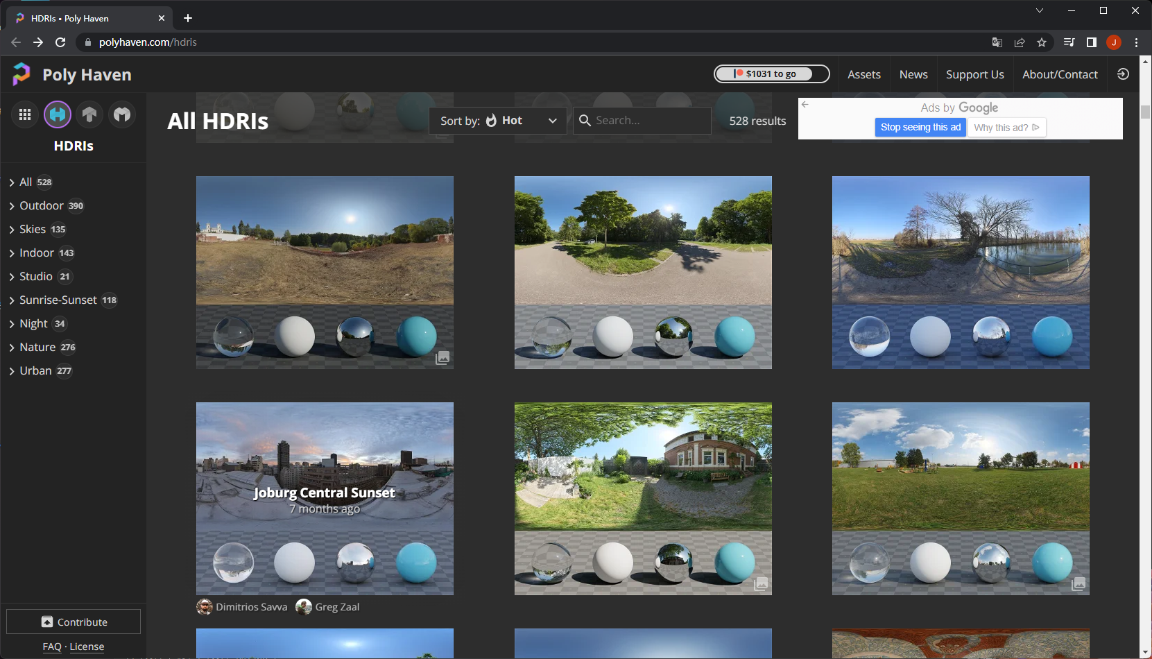
Task: Click Stop seeing this ad
Action: 920,128
